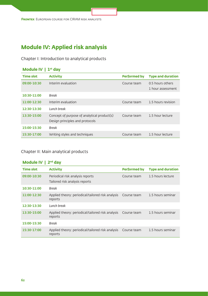Screen dimensions: 208x296
Task: Click "Type and duration" header in 1st day table
Action: click(163, 76)
